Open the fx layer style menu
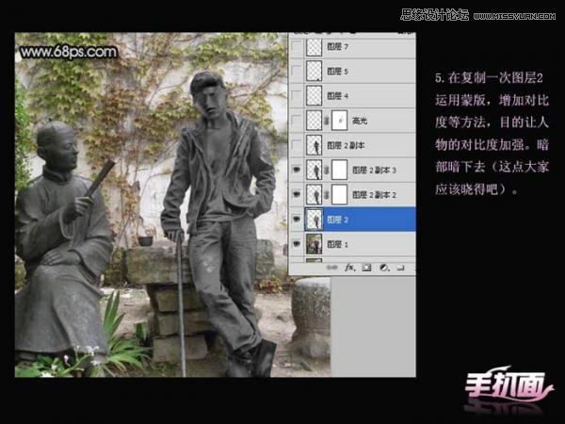This screenshot has width=565, height=424. coord(349,268)
